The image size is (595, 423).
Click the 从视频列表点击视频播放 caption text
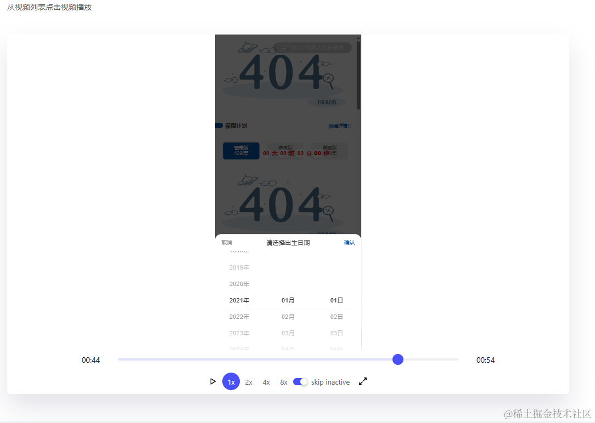click(x=49, y=7)
